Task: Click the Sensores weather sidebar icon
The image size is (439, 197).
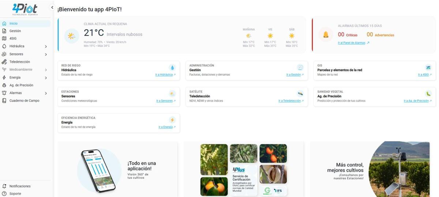Action: [x=4, y=54]
